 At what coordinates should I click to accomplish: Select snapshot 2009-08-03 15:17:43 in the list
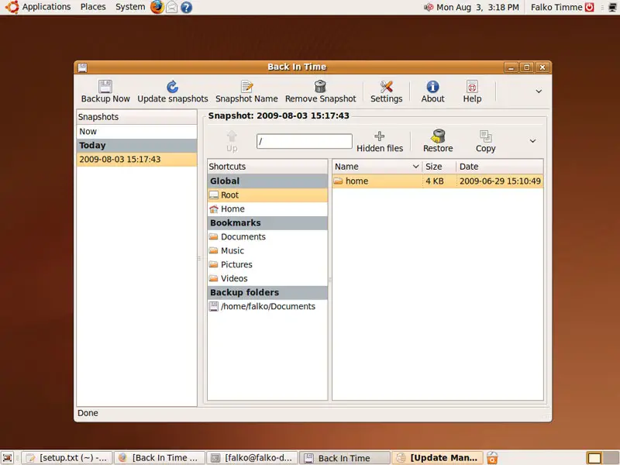point(136,160)
